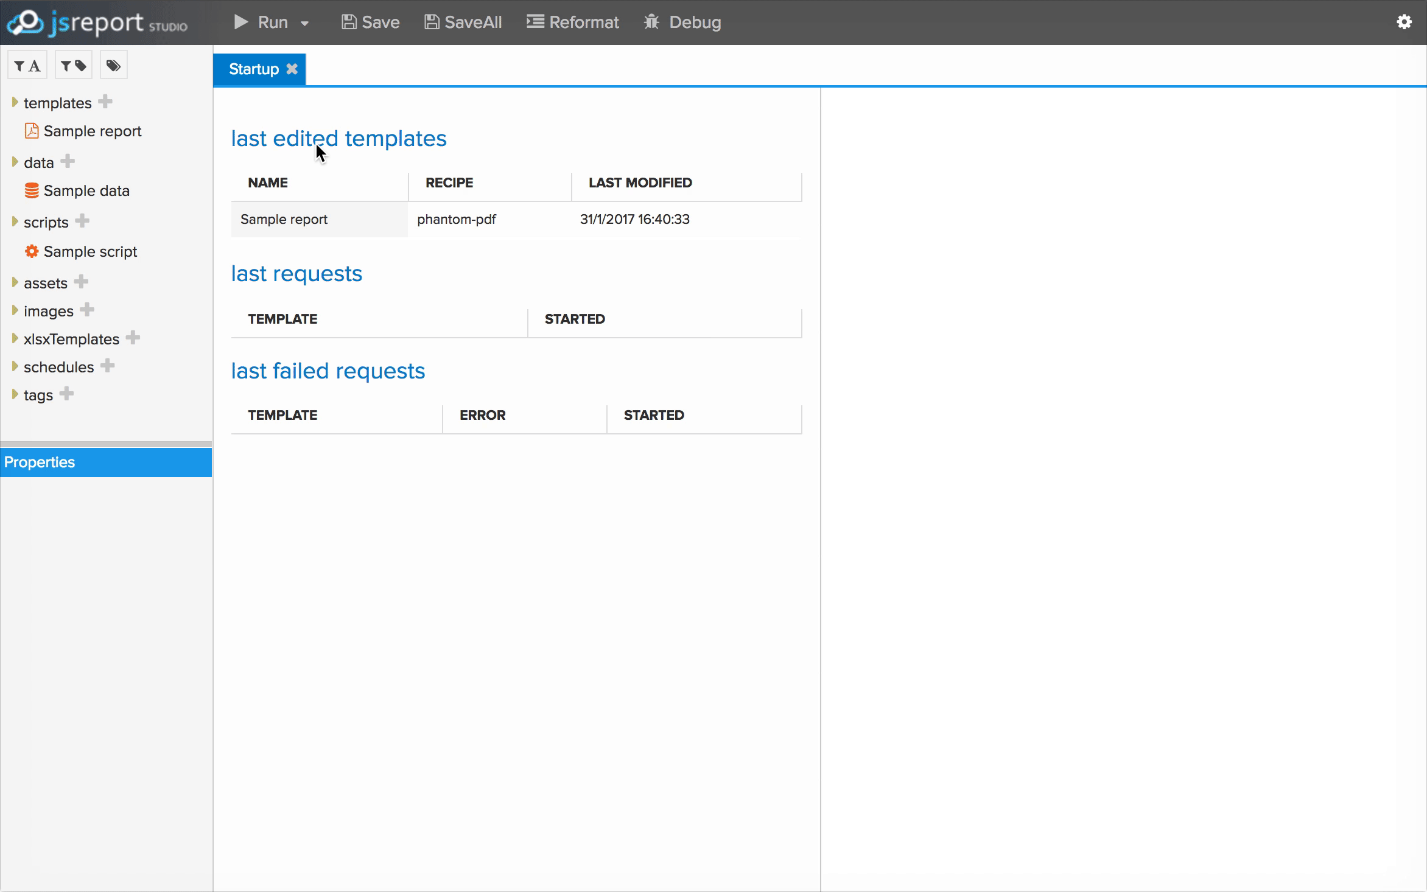This screenshot has height=892, width=1427.
Task: Close the Startup tab
Action: coord(292,69)
